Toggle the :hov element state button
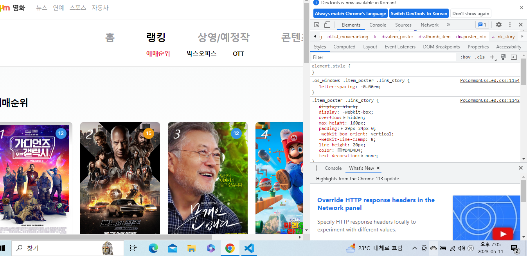 (x=466, y=57)
